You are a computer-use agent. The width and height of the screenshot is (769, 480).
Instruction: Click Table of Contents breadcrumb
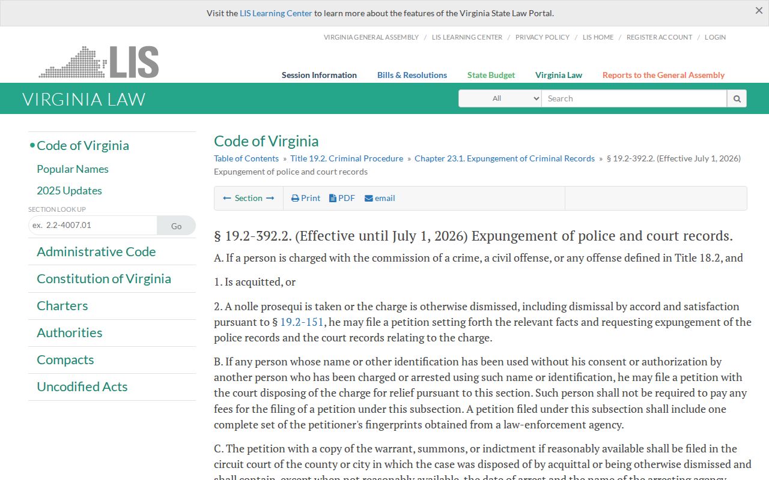click(x=246, y=158)
